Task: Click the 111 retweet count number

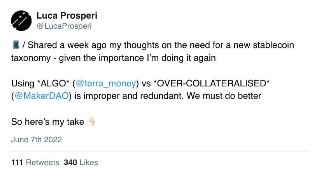Action: pos(17,162)
